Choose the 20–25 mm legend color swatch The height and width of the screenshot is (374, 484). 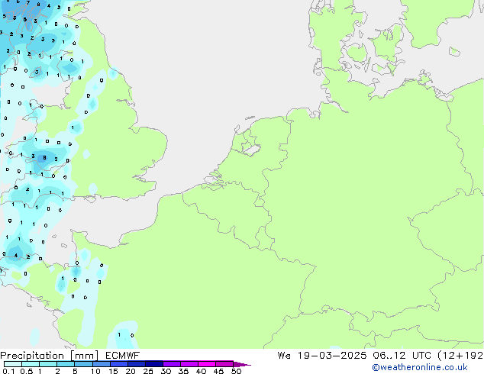pos(136,364)
